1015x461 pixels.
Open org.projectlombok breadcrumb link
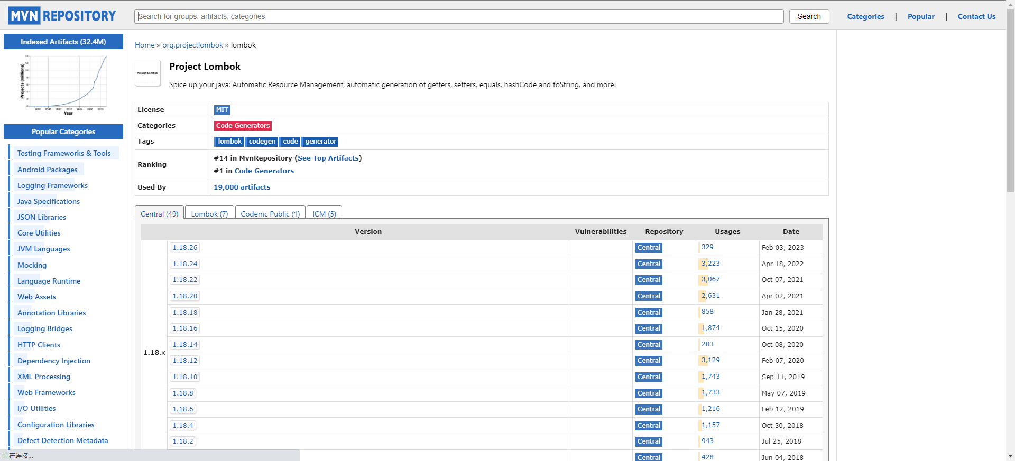click(x=193, y=45)
